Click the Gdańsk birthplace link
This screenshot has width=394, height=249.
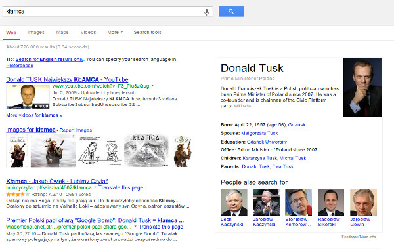click(297, 125)
